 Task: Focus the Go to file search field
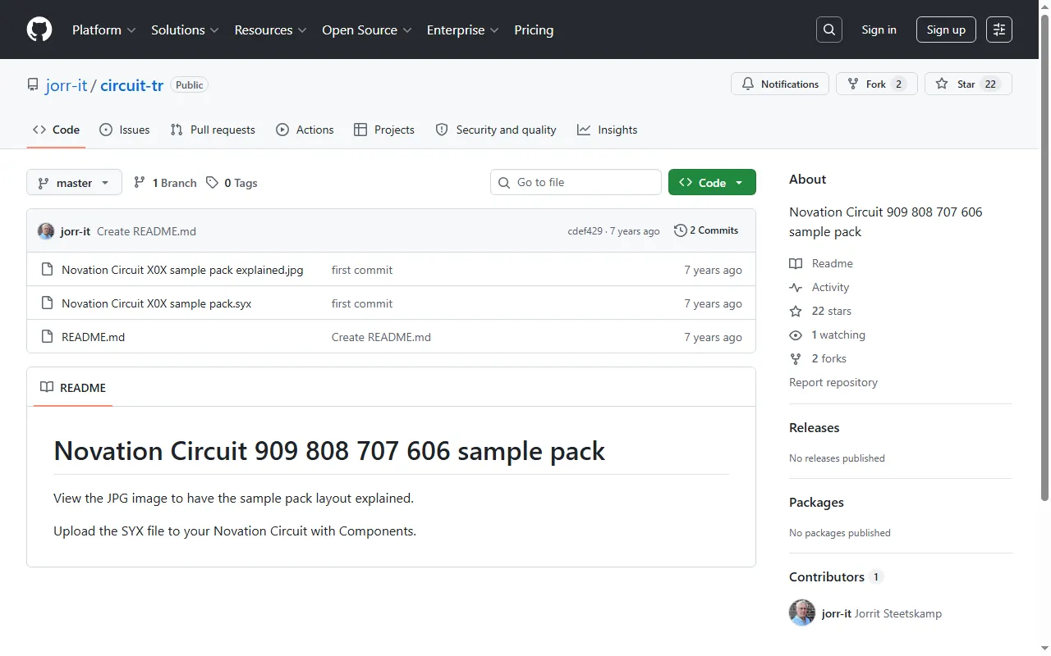click(576, 182)
